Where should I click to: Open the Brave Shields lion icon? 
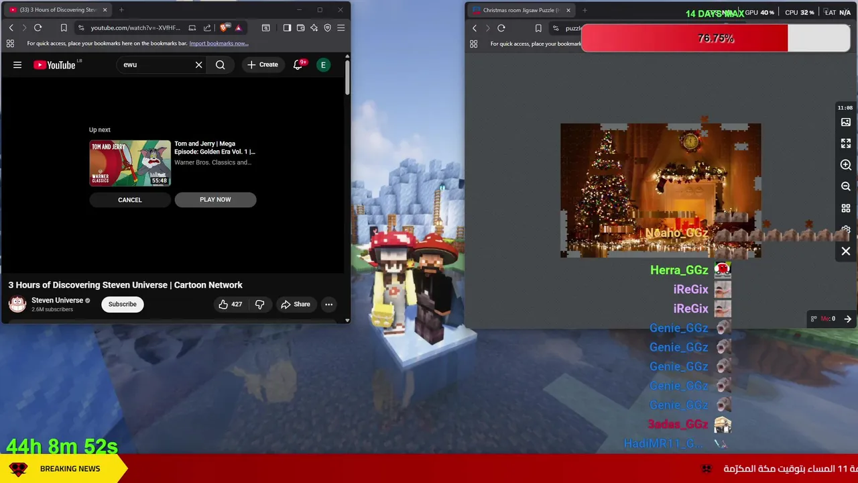[x=224, y=28]
